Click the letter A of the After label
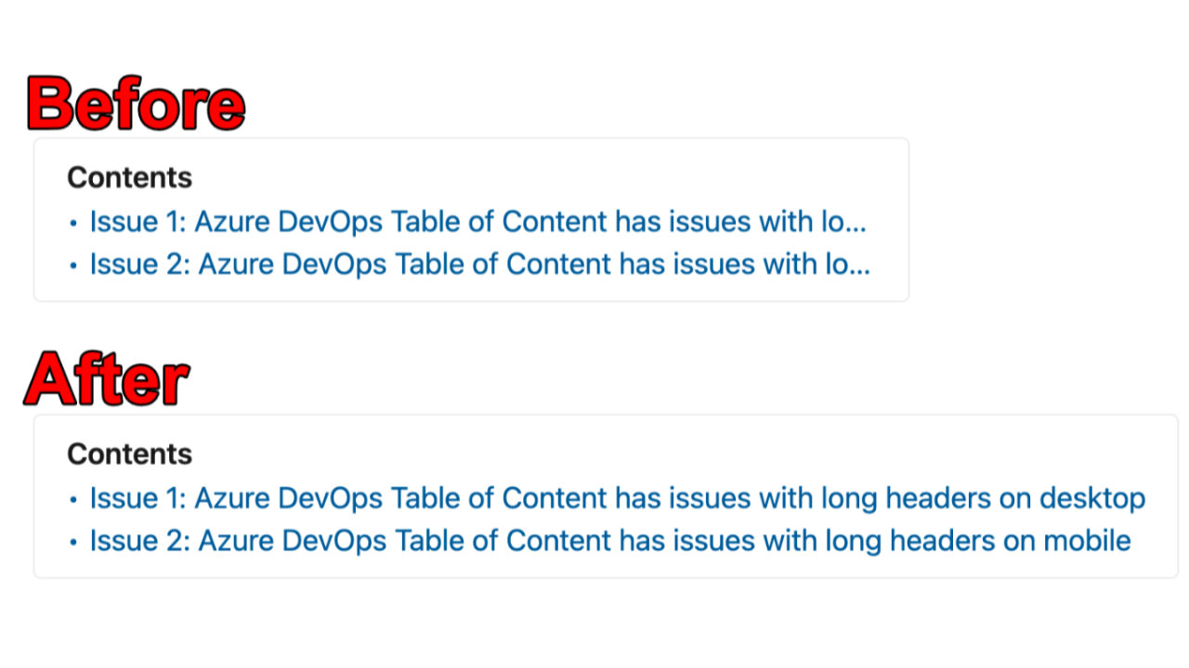This screenshot has width=1189, height=668. coord(50,380)
